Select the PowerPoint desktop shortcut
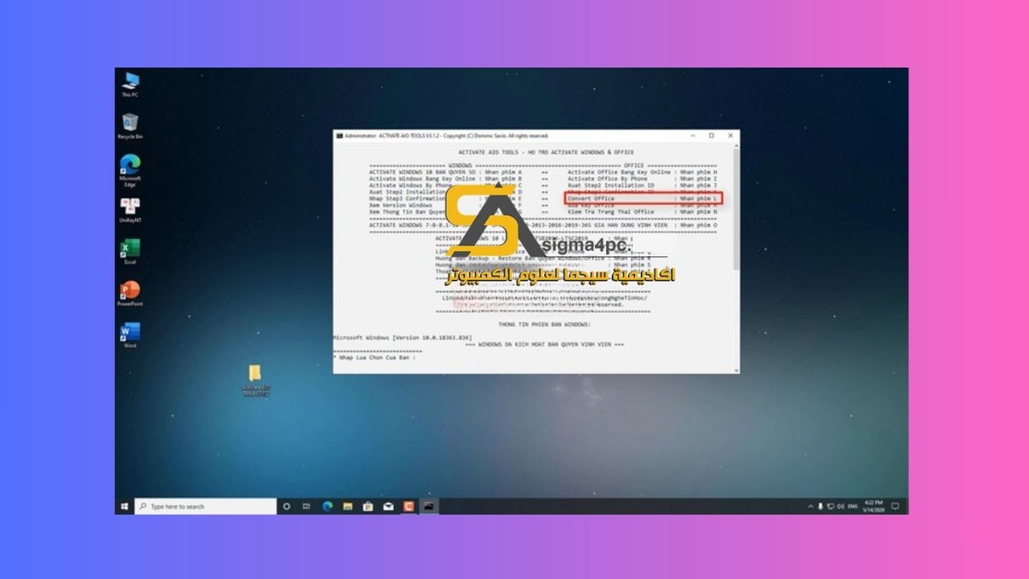 129,294
